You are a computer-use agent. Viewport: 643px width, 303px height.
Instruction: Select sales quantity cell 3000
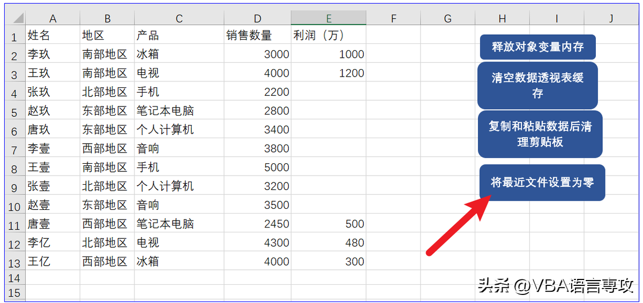[x=258, y=54]
